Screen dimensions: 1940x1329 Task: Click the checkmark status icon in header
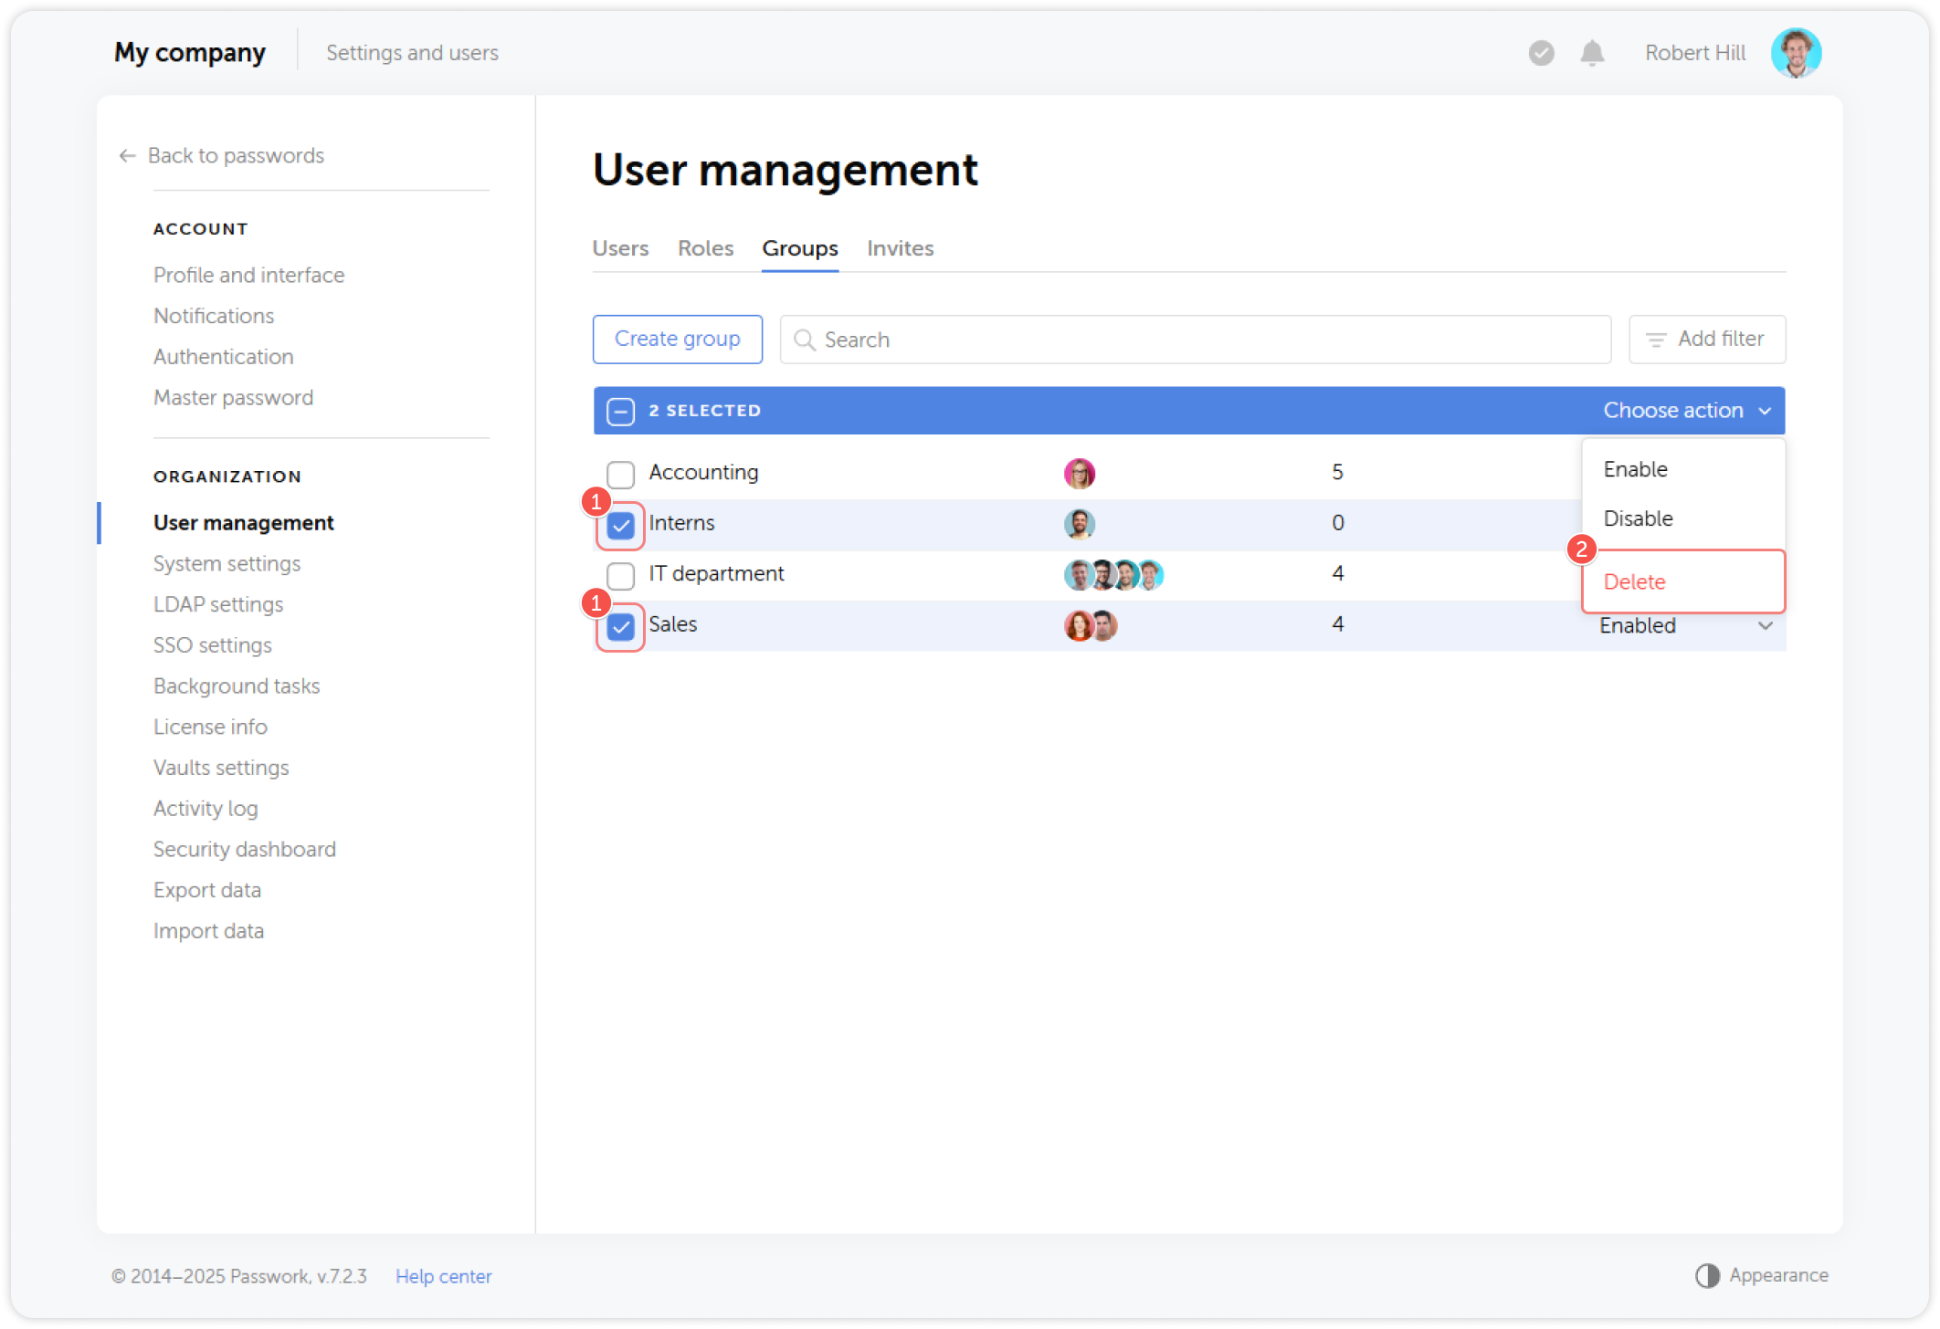point(1541,53)
